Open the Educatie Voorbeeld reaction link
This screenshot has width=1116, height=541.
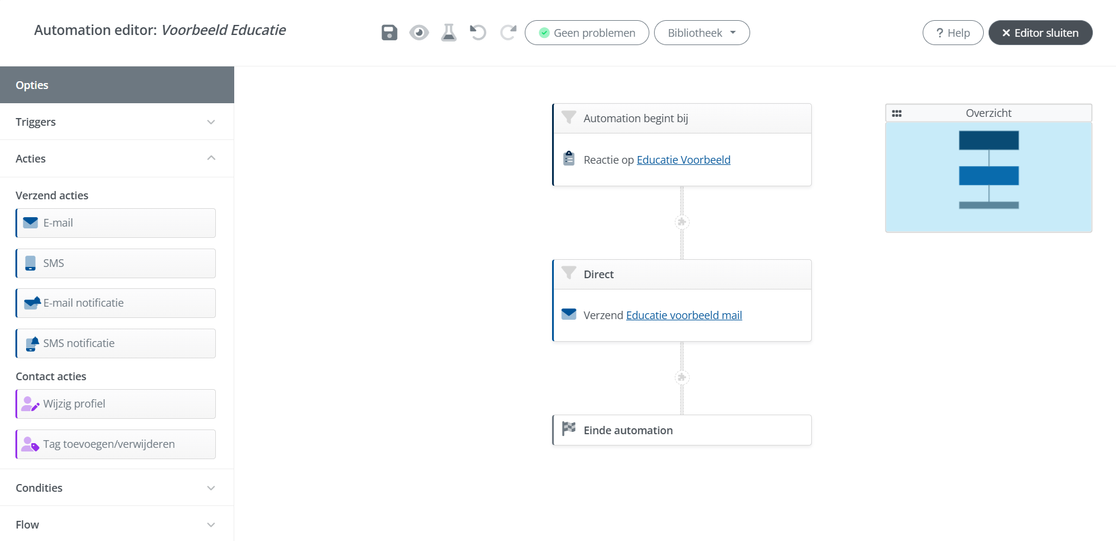(683, 160)
